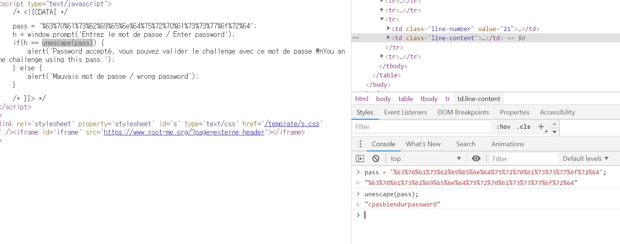The image size is (620, 244).
Task: Select table in the breadcrumb bar
Action: pos(405,99)
